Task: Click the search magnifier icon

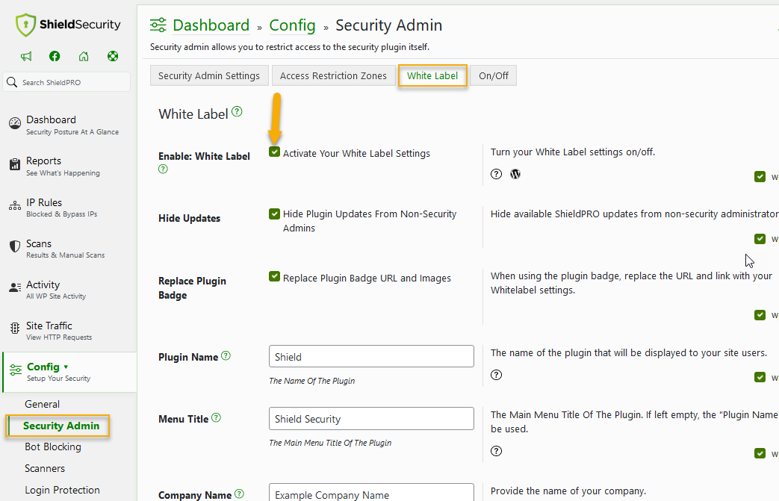Action: (12, 82)
